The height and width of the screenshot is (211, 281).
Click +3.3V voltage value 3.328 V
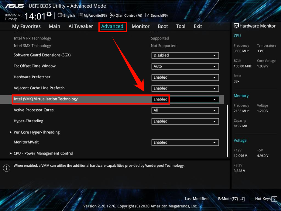pyautogui.click(x=239, y=171)
